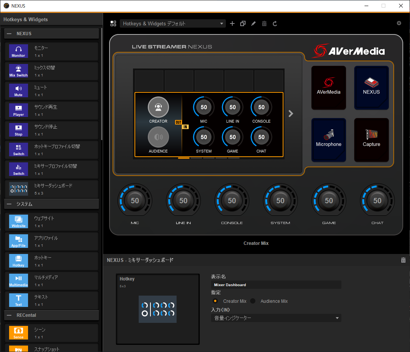The image size is (410, 352).
Task: Open the 入力(IN) 音量インジケーター dropdown
Action: click(276, 318)
